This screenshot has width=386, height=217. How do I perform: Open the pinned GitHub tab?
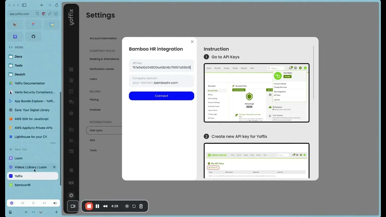pos(33,36)
